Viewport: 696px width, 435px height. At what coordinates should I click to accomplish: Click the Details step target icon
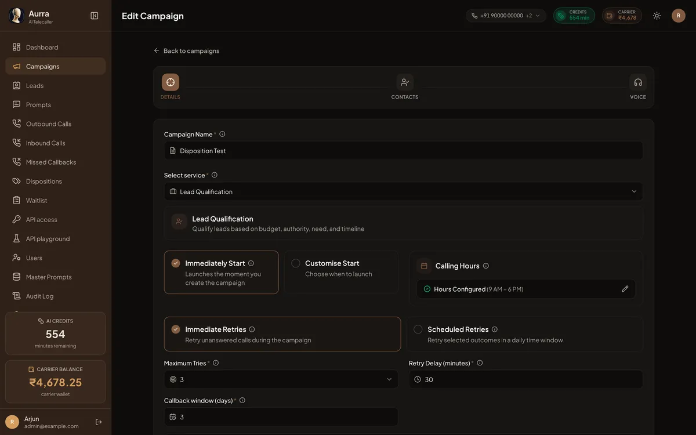[x=171, y=82]
